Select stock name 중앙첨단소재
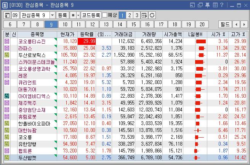Image resolution: width=250 pixels, height=165 pixels. (32, 110)
